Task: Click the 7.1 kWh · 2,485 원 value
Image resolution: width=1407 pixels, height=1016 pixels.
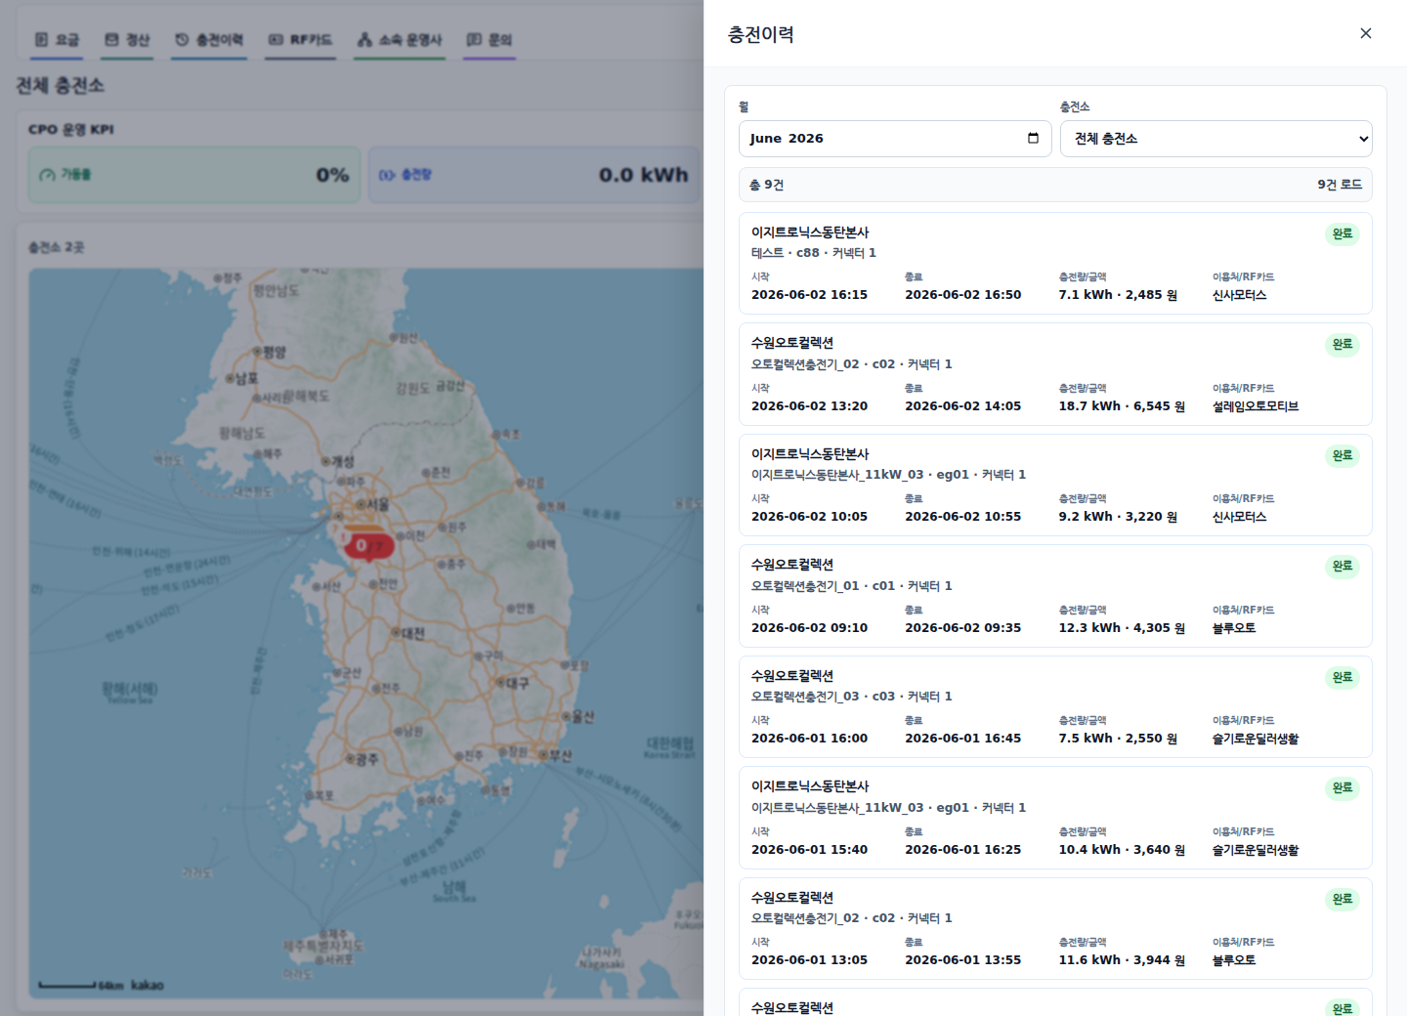Action: pos(1118,295)
